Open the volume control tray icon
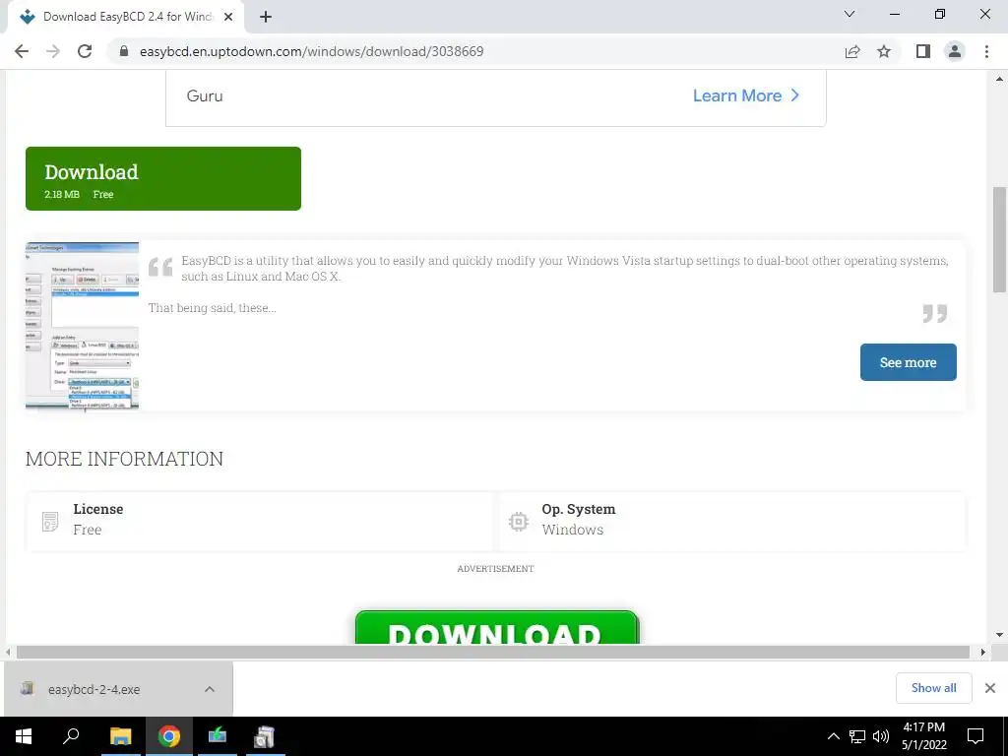This screenshot has width=1008, height=756. (x=881, y=736)
